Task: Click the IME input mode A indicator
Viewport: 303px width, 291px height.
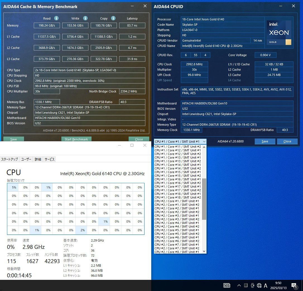Action: pos(266,285)
